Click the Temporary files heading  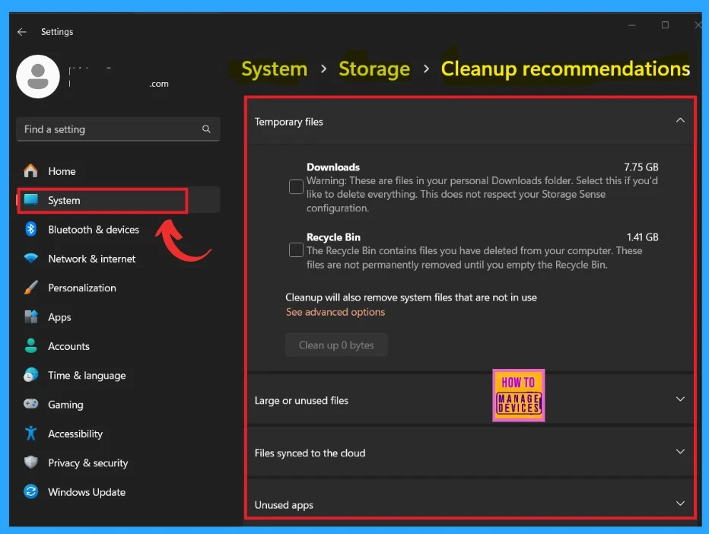pos(288,122)
